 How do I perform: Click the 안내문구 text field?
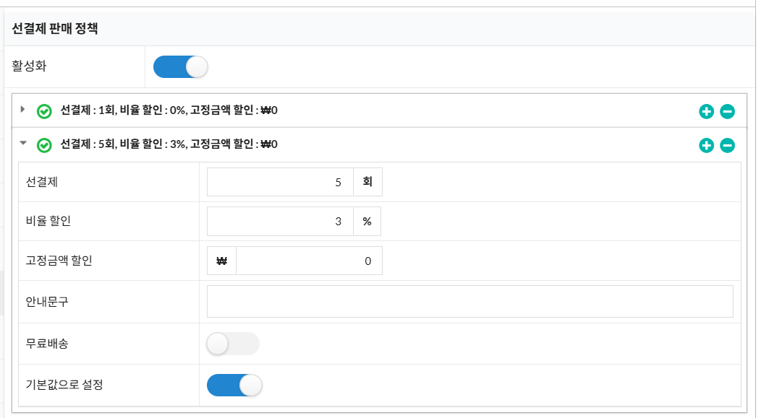click(x=469, y=301)
